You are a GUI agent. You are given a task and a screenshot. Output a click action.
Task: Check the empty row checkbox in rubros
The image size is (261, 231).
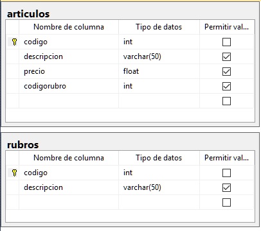tap(226, 202)
